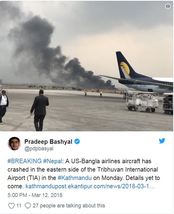Open the @pdpbasyal handle
This screenshot has width=174, height=214.
pos(39,149)
